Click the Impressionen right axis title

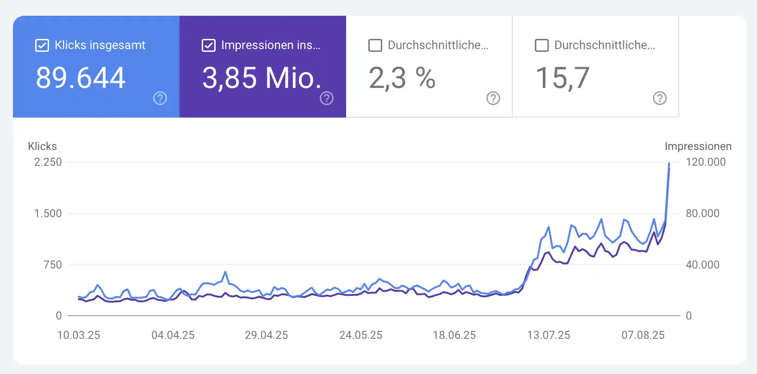[698, 146]
